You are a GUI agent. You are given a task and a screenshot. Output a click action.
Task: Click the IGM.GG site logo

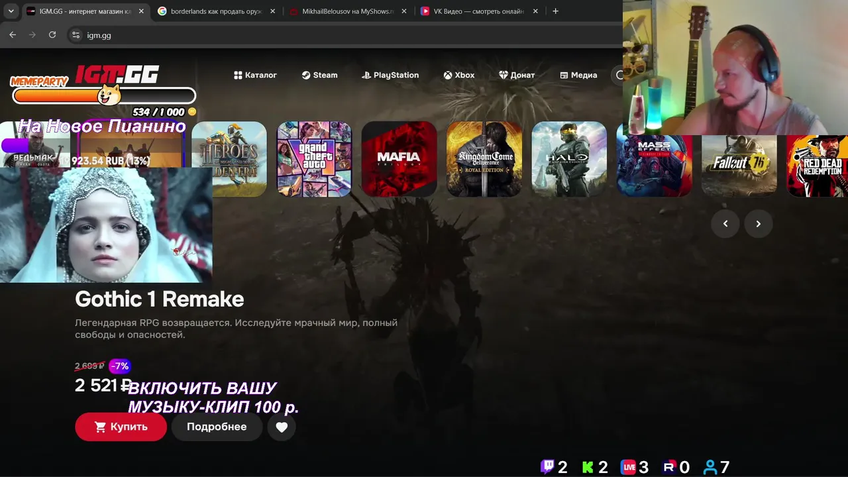pos(117,74)
